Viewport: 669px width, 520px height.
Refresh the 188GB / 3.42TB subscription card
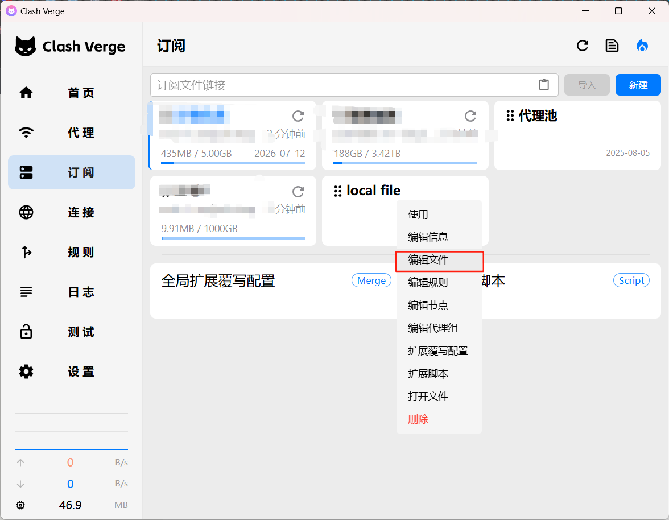[x=470, y=117]
